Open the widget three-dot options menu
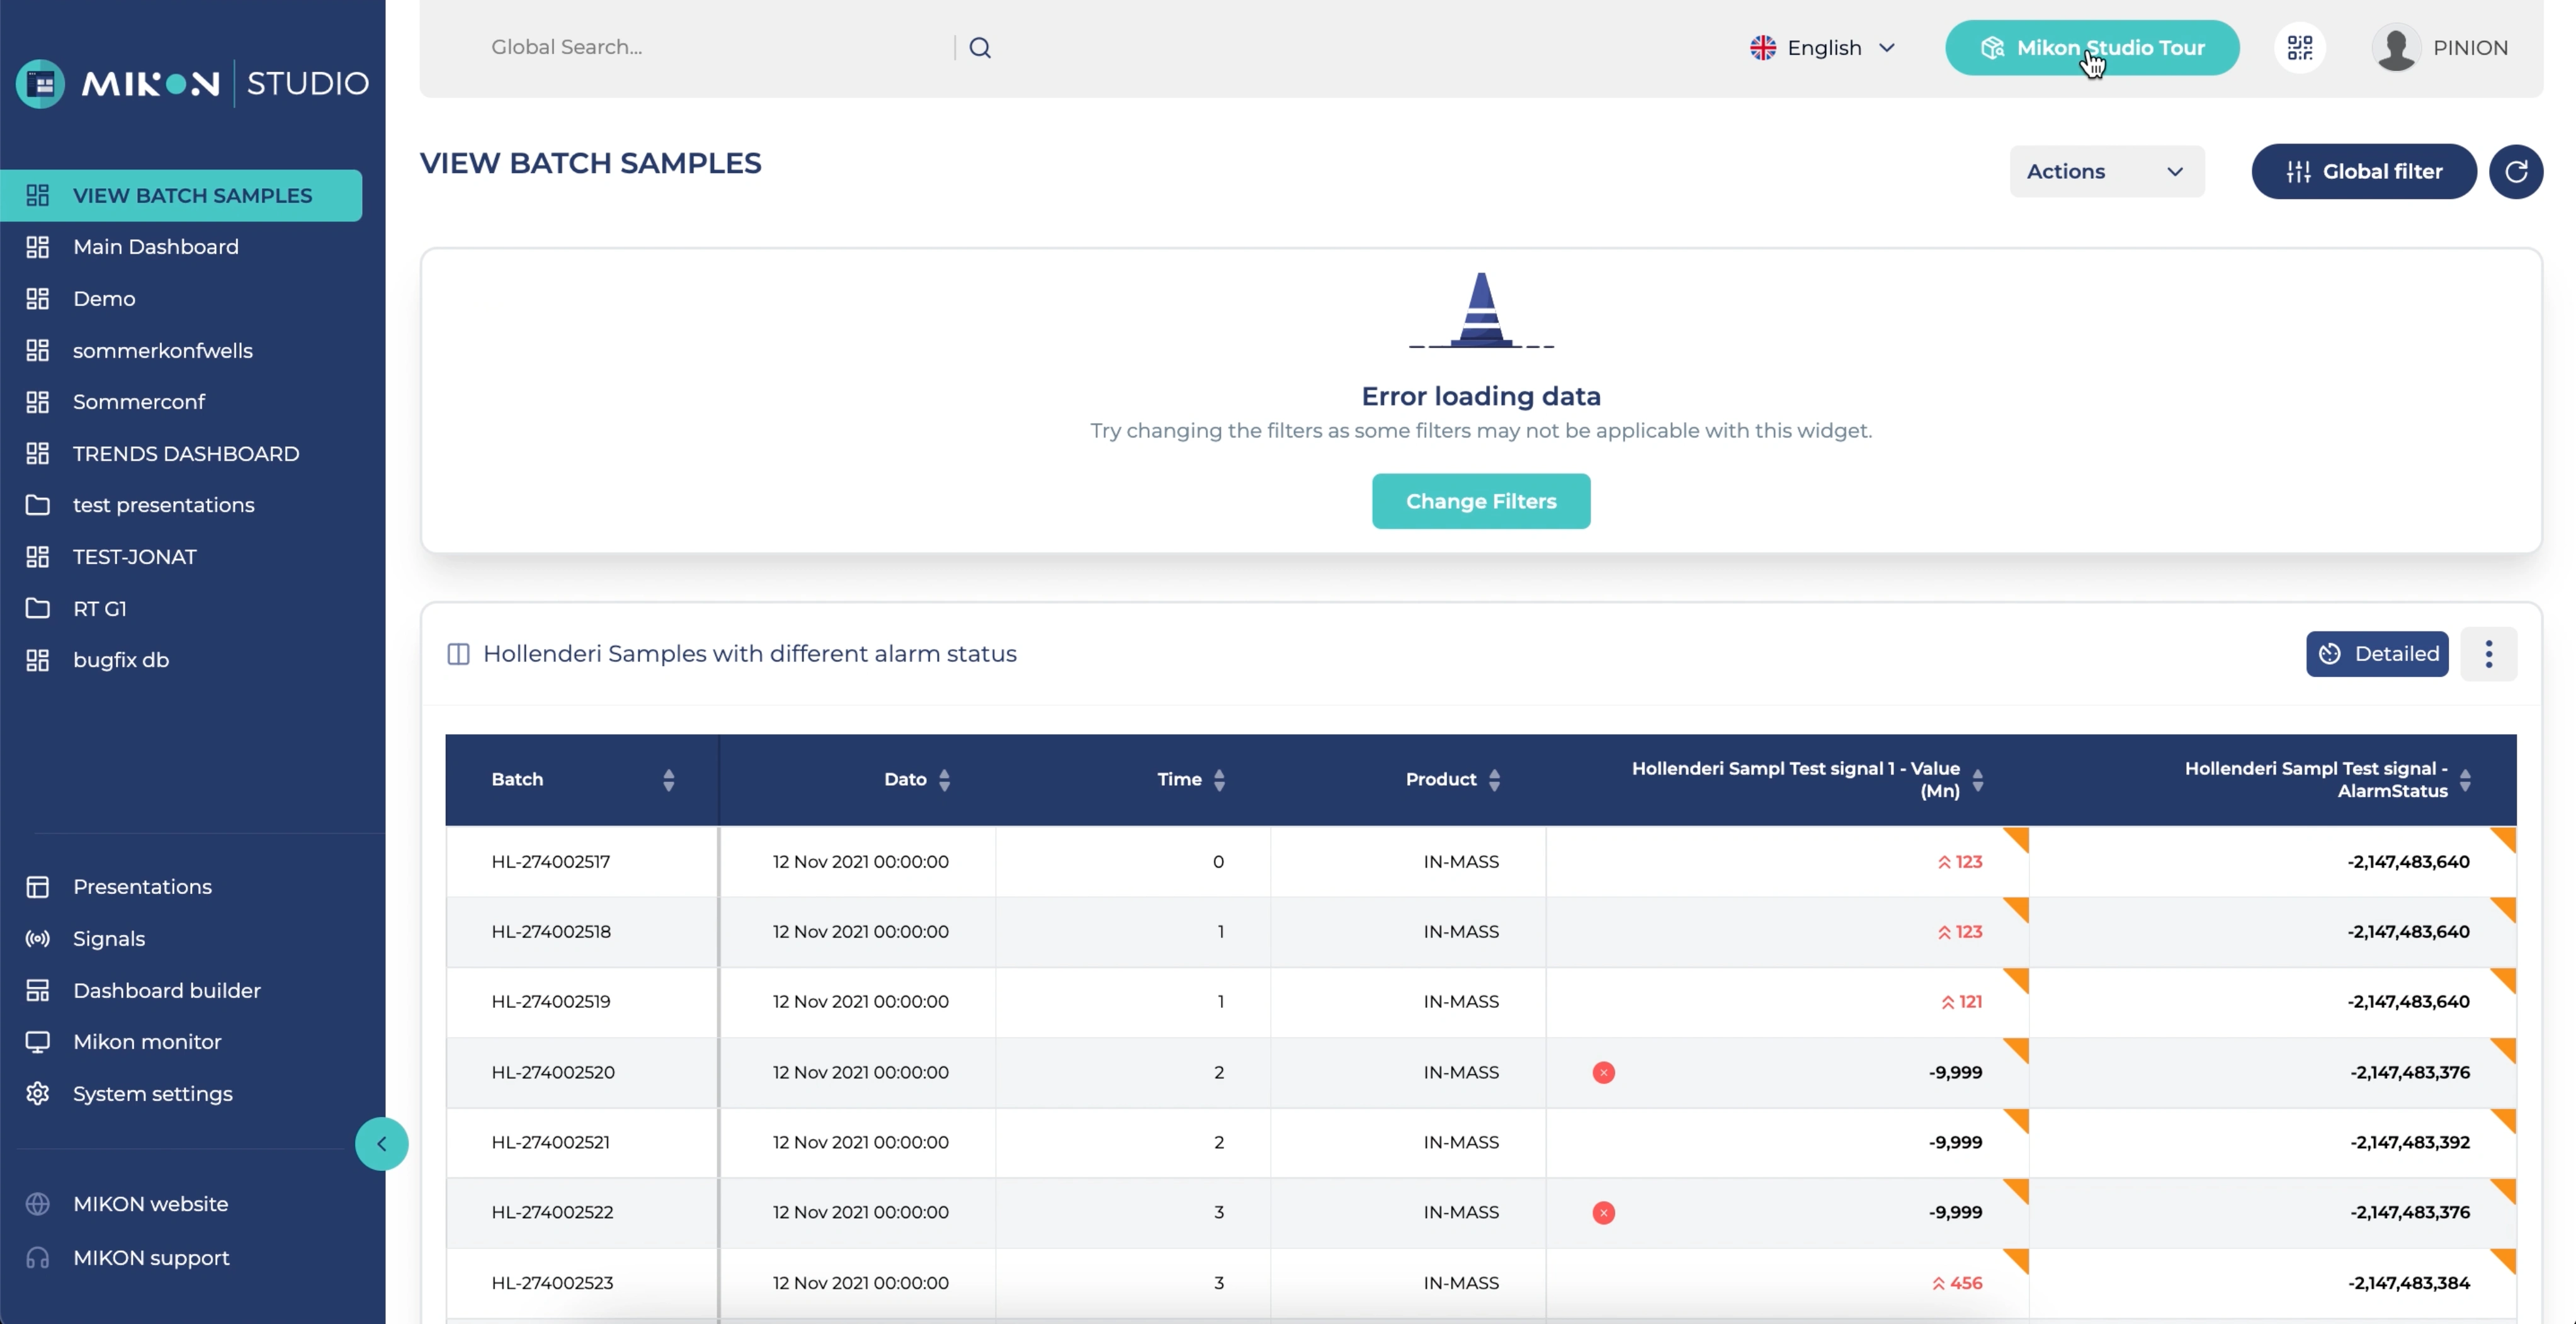 (x=2489, y=654)
